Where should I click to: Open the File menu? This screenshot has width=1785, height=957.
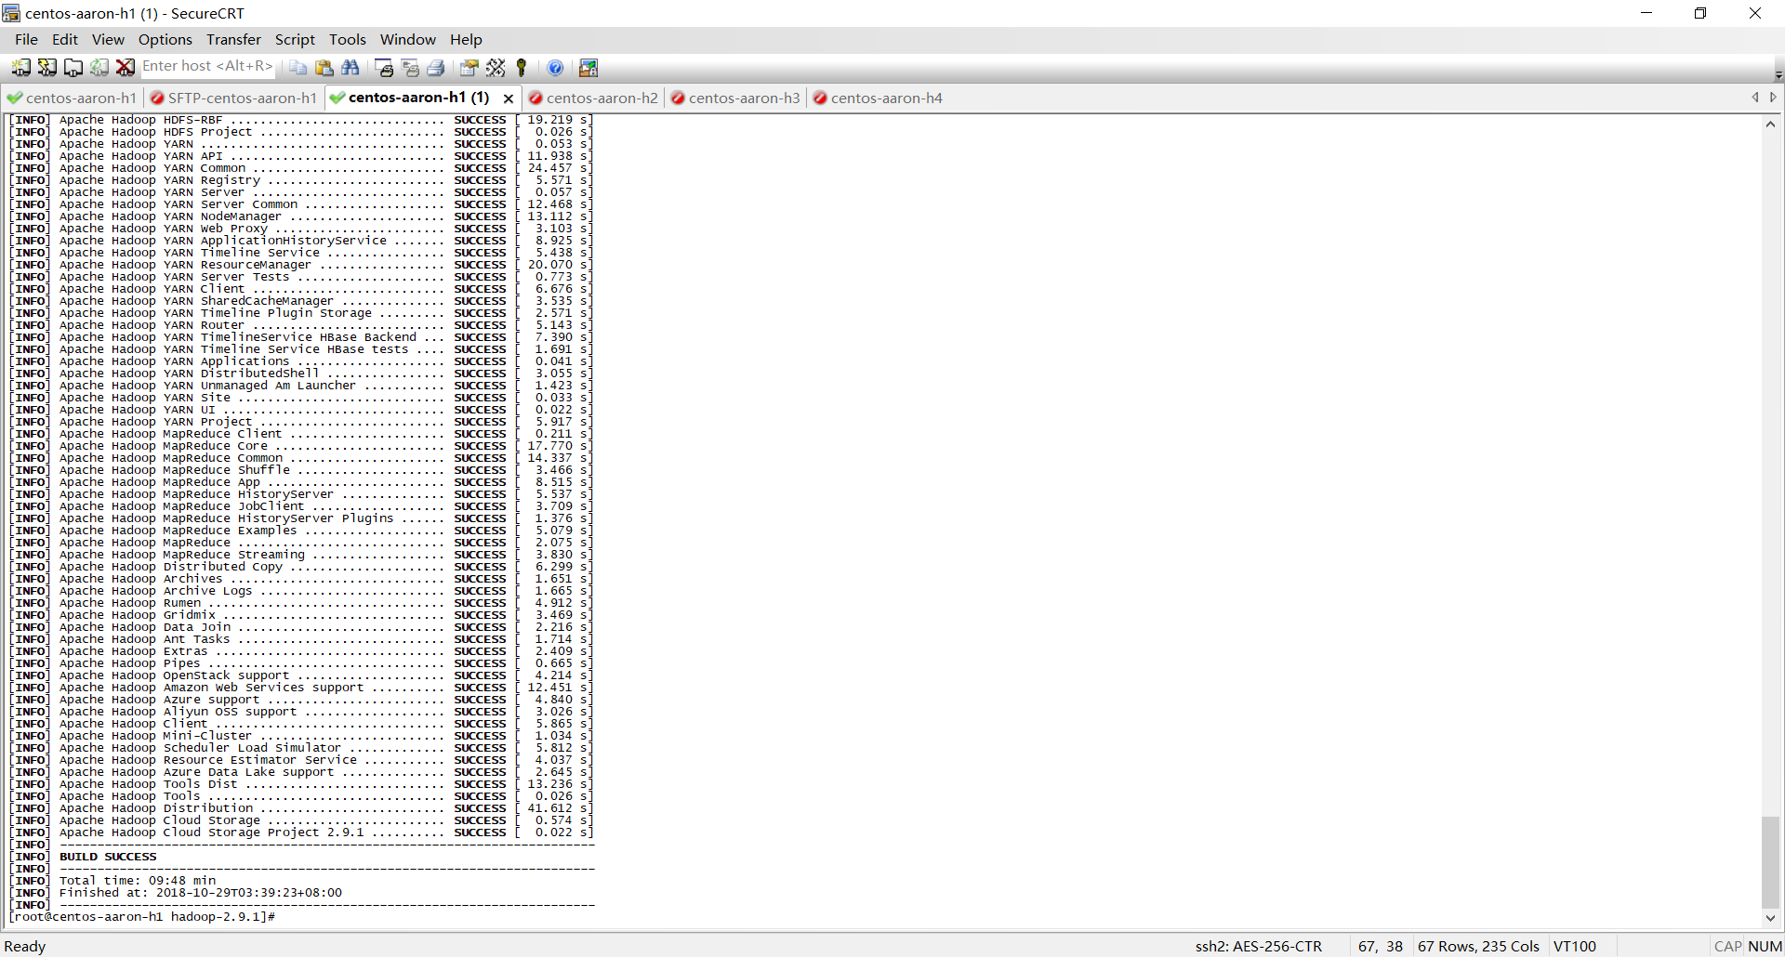tap(26, 39)
